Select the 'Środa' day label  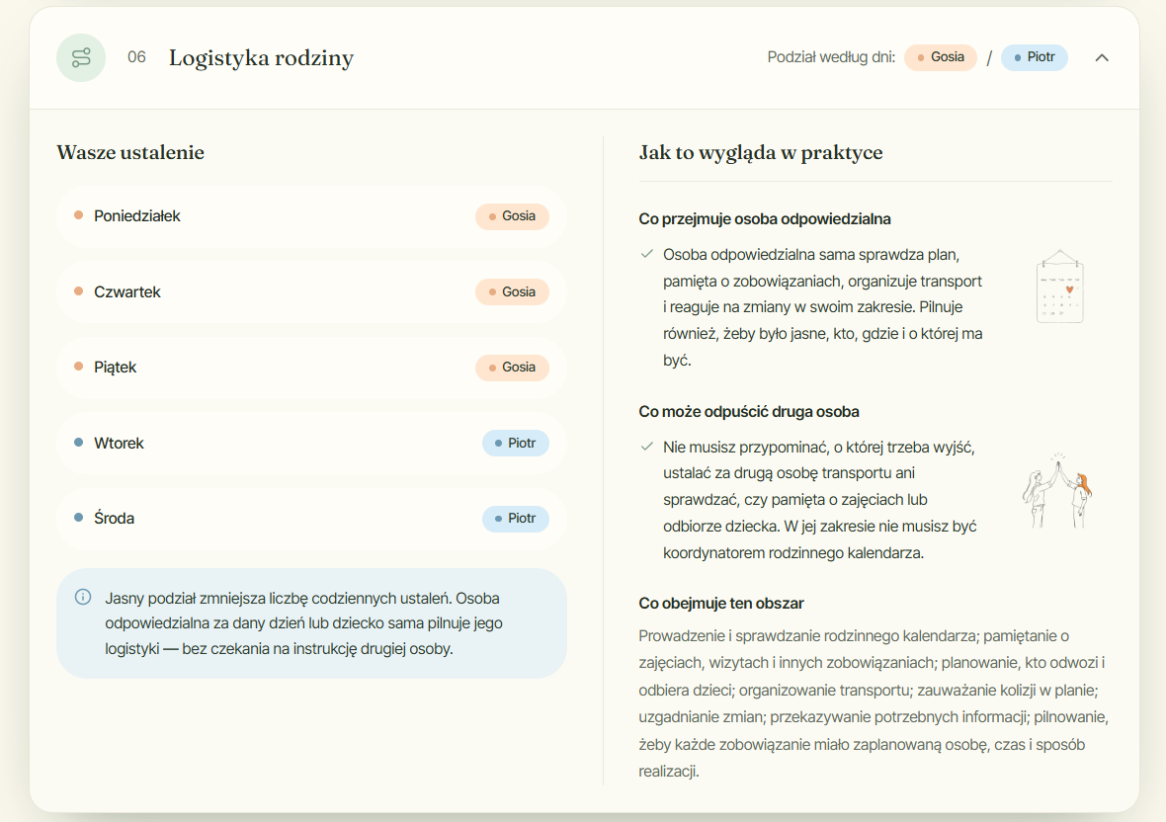114,518
